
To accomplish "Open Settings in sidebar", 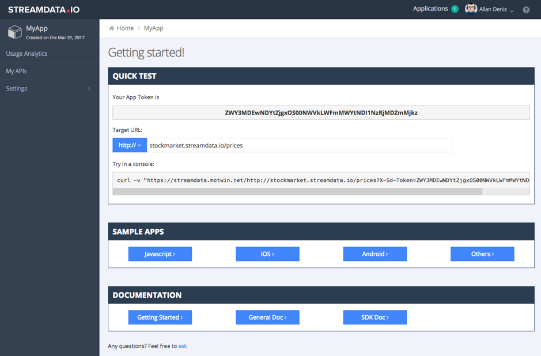I will (x=17, y=88).
